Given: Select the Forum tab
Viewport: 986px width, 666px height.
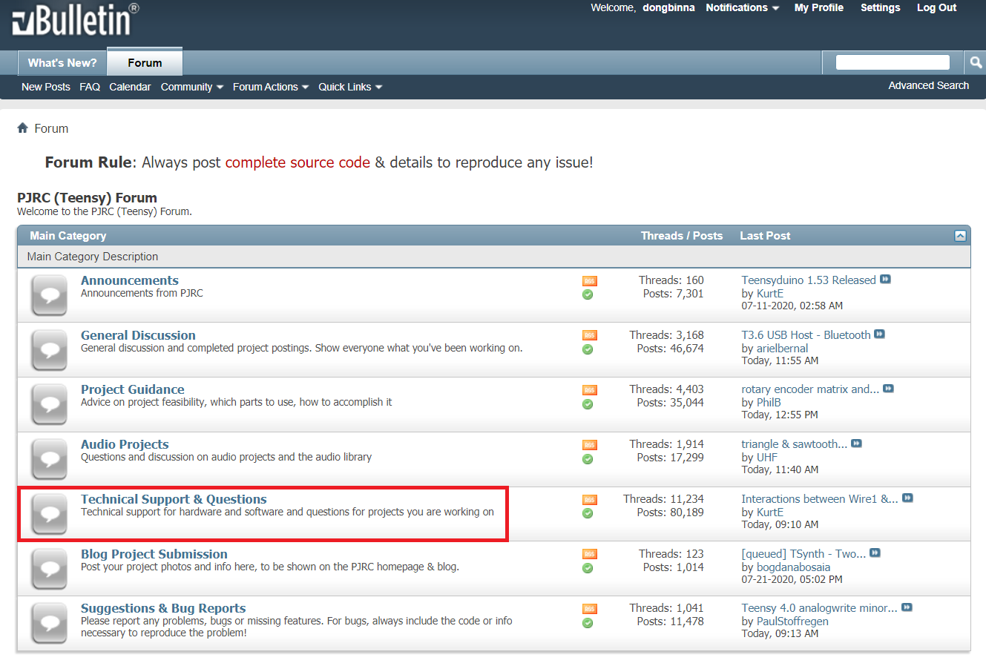Looking at the screenshot, I should point(145,62).
